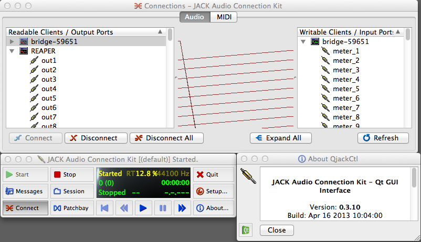The height and width of the screenshot is (242, 421).
Task: Select meter_4 input port icon
Action: click(325, 79)
